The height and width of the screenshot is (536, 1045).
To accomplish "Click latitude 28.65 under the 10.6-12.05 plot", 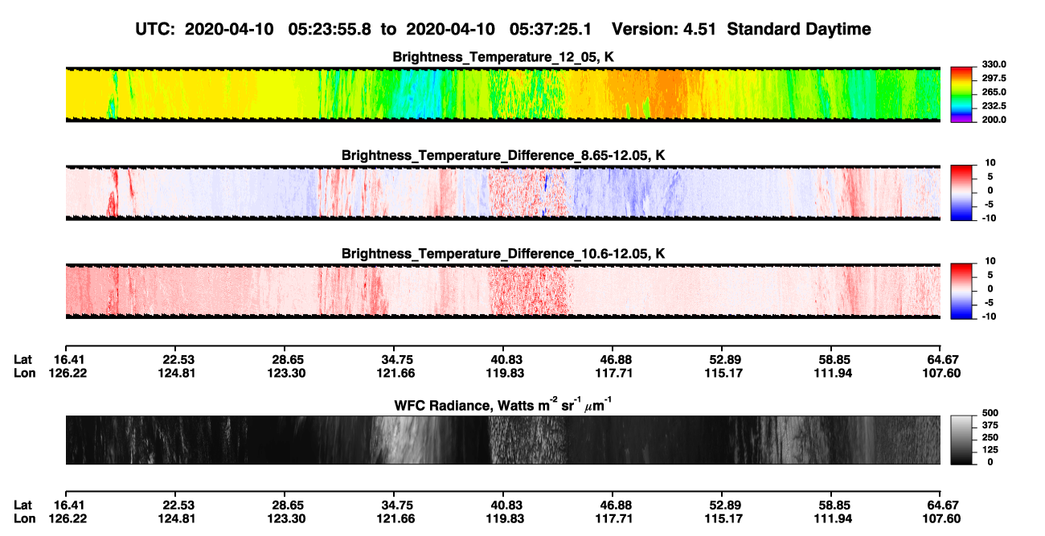I will (287, 359).
